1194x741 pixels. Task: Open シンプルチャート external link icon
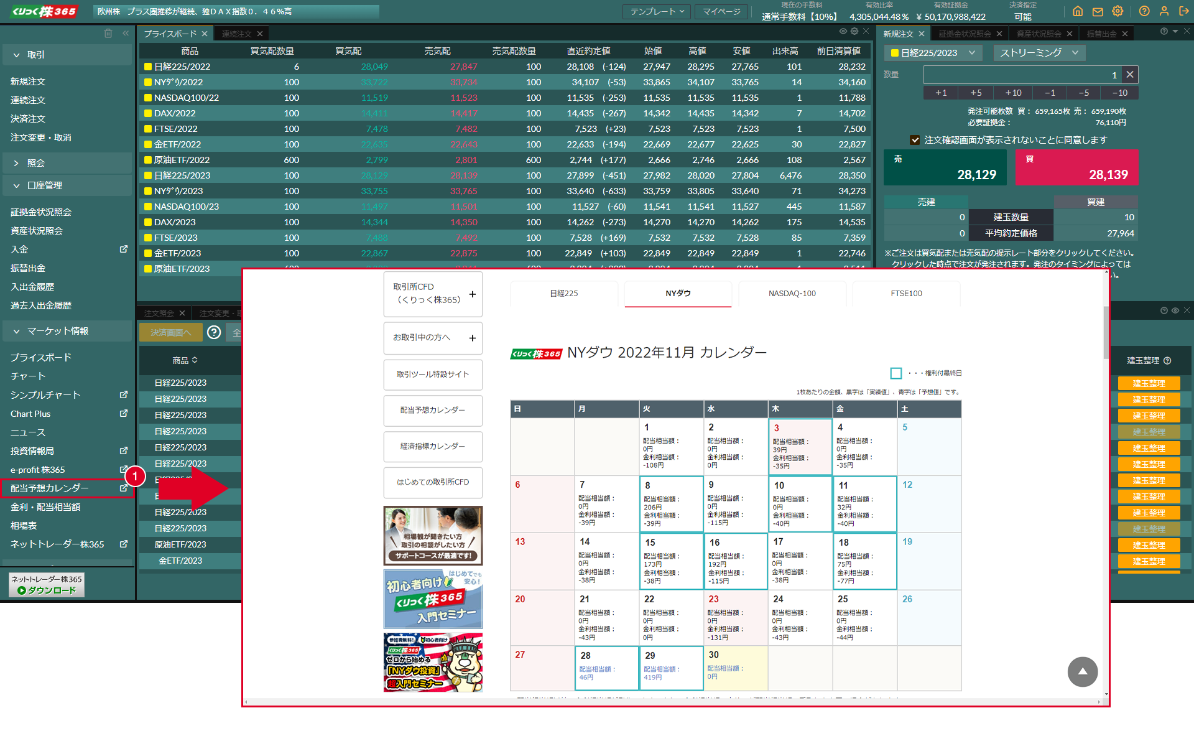(x=124, y=394)
